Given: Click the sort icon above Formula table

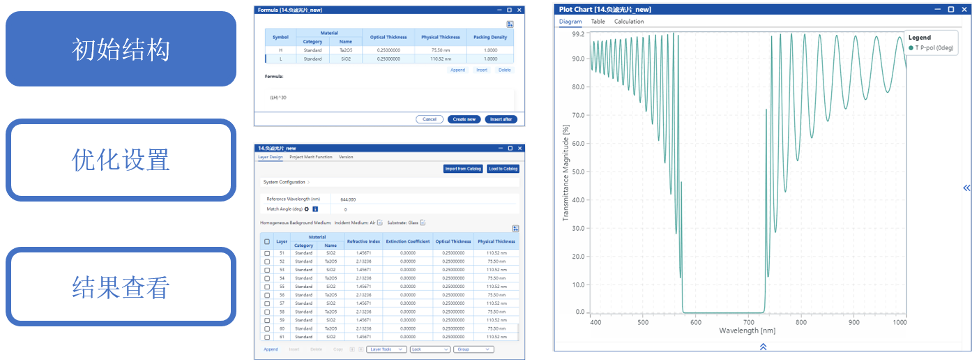Looking at the screenshot, I should (x=510, y=24).
